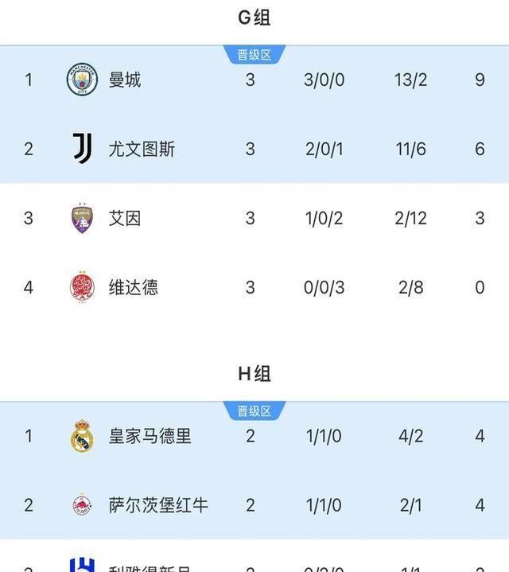Tap the Real Madrid crest icon
The height and width of the screenshot is (572, 509).
point(82,436)
